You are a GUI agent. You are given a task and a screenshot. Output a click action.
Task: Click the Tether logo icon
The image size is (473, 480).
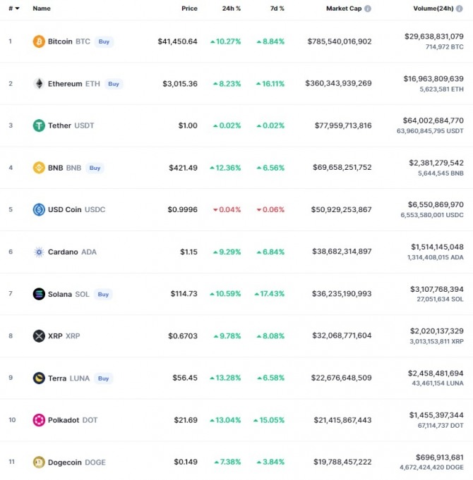tap(39, 125)
